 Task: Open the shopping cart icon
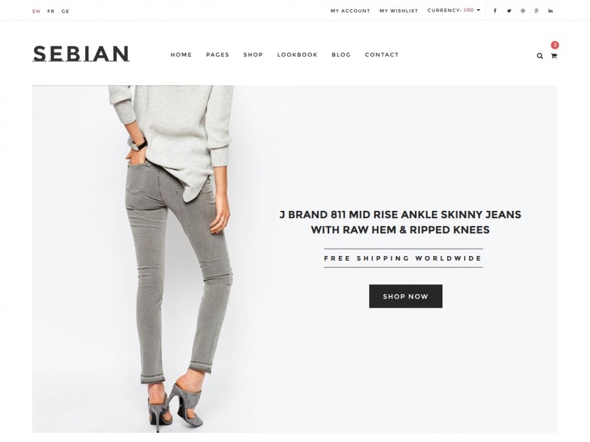(x=554, y=56)
